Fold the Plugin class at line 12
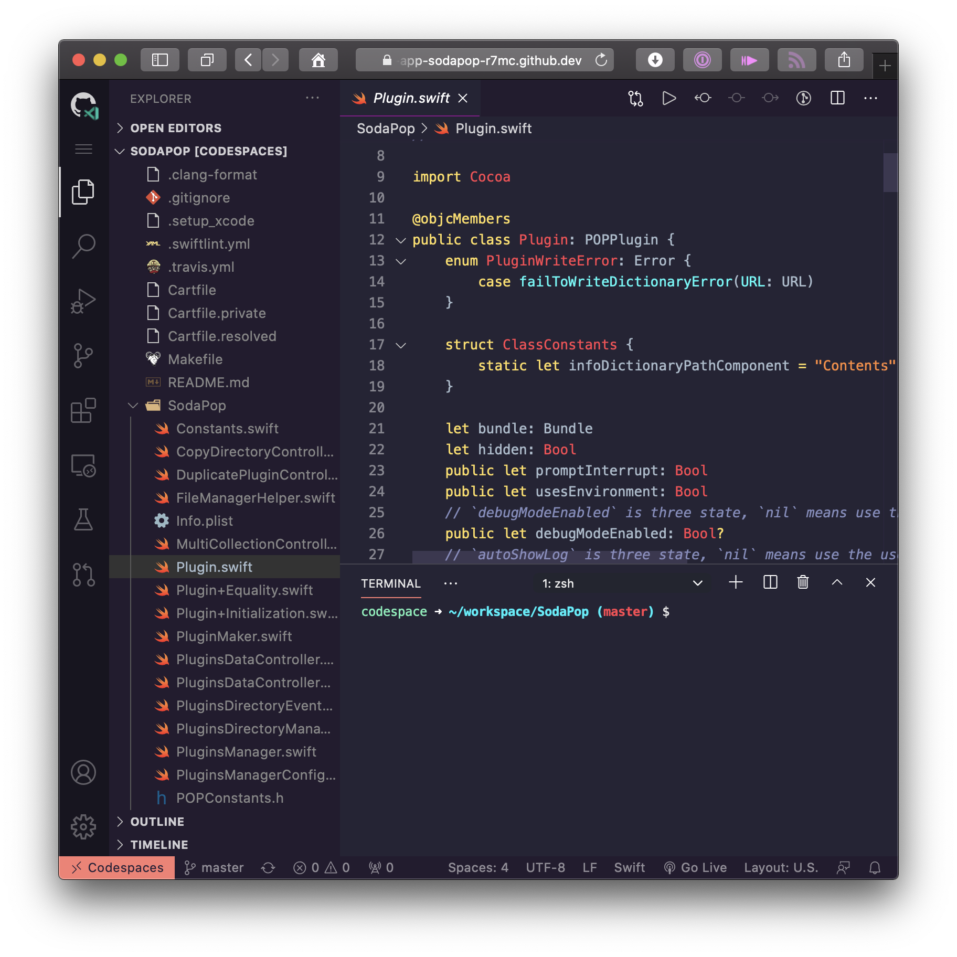957x957 pixels. point(401,240)
